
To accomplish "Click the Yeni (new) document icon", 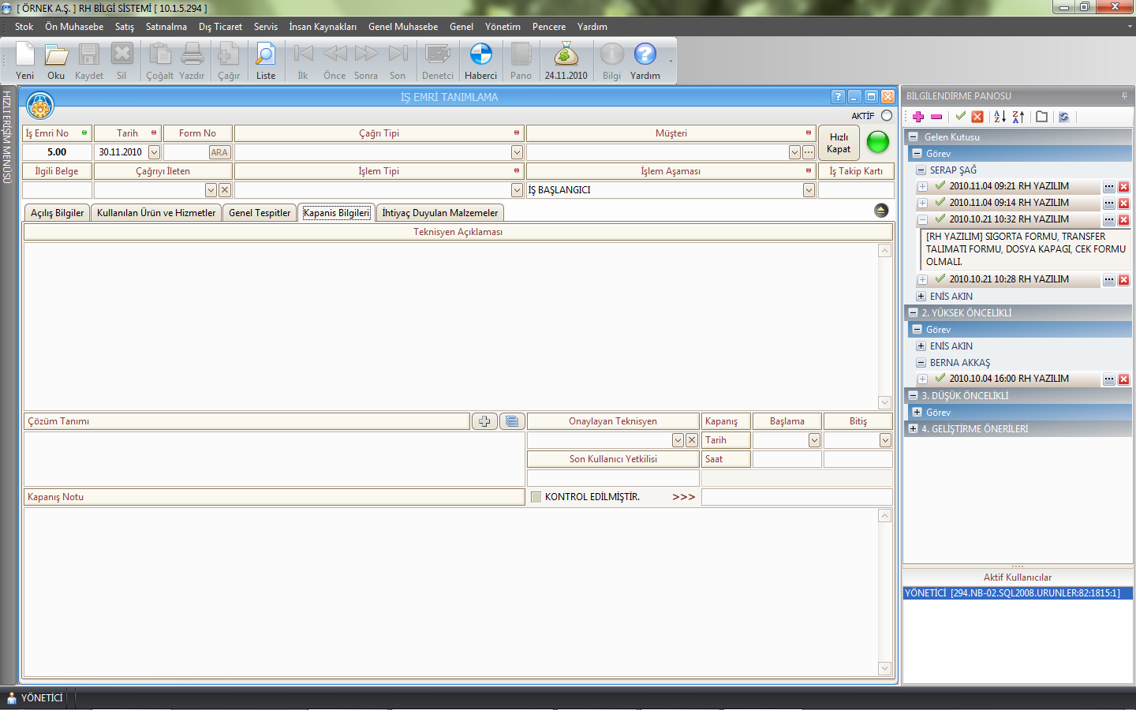I will pos(25,55).
